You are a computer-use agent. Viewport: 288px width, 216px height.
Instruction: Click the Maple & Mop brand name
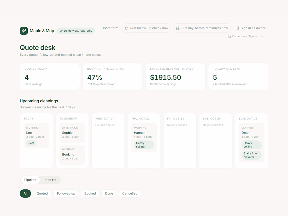pos(42,31)
